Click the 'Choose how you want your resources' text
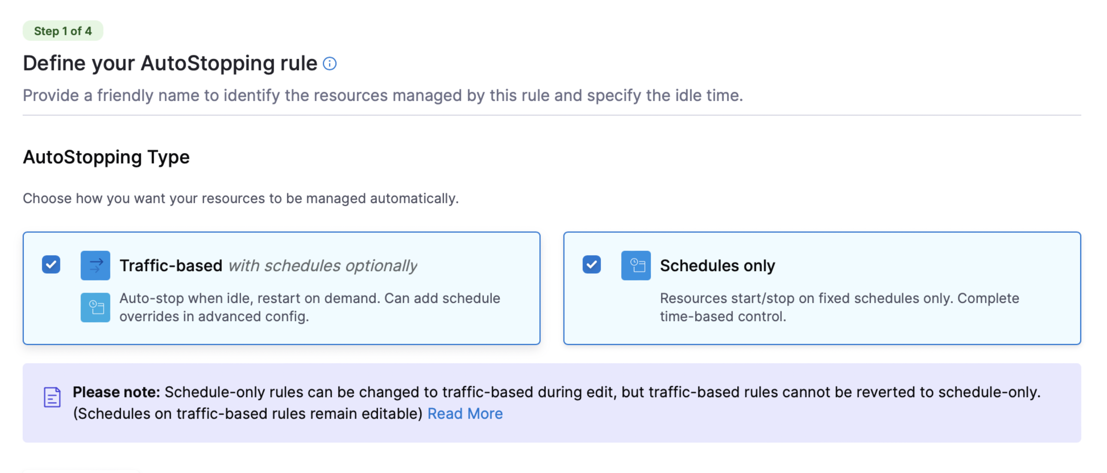 [x=241, y=198]
